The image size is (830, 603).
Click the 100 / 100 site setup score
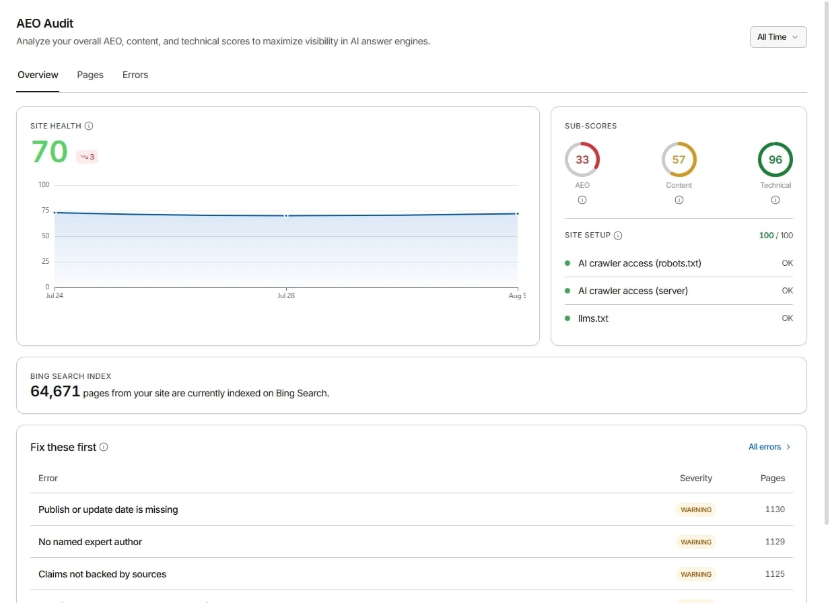775,236
